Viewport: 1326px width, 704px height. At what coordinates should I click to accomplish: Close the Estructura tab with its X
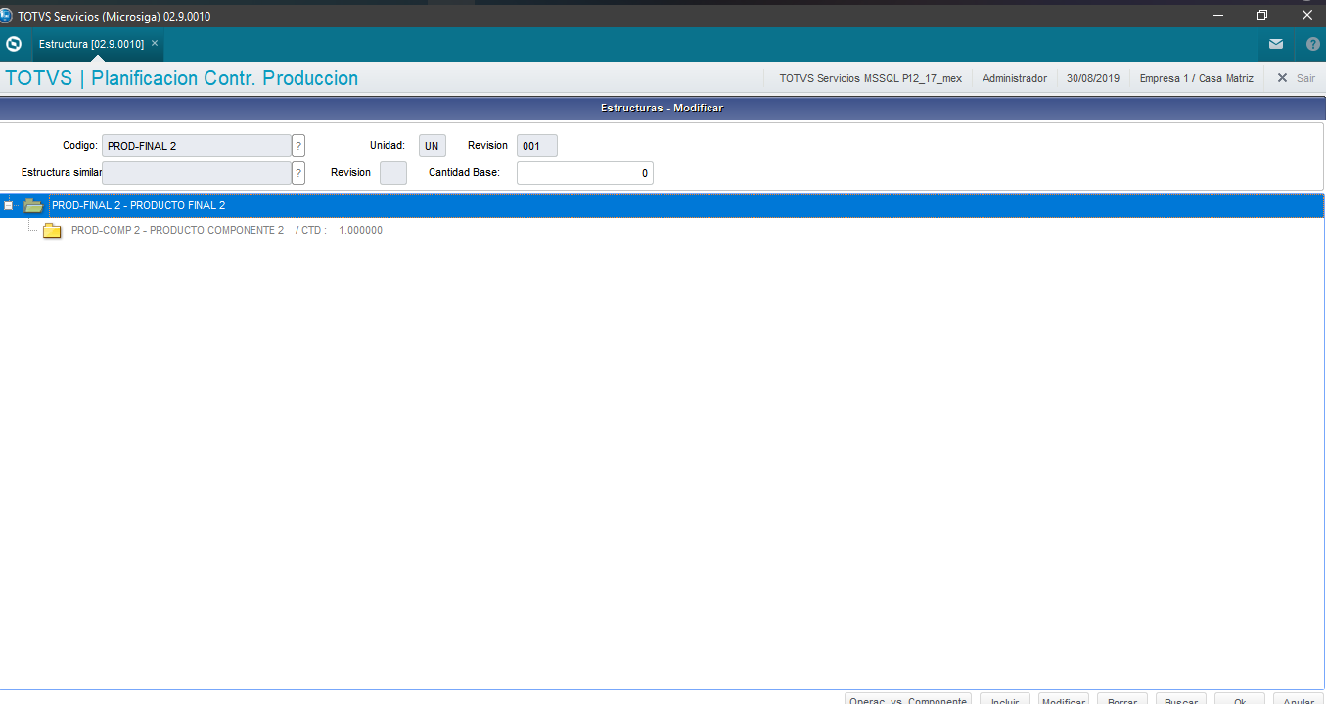point(155,43)
